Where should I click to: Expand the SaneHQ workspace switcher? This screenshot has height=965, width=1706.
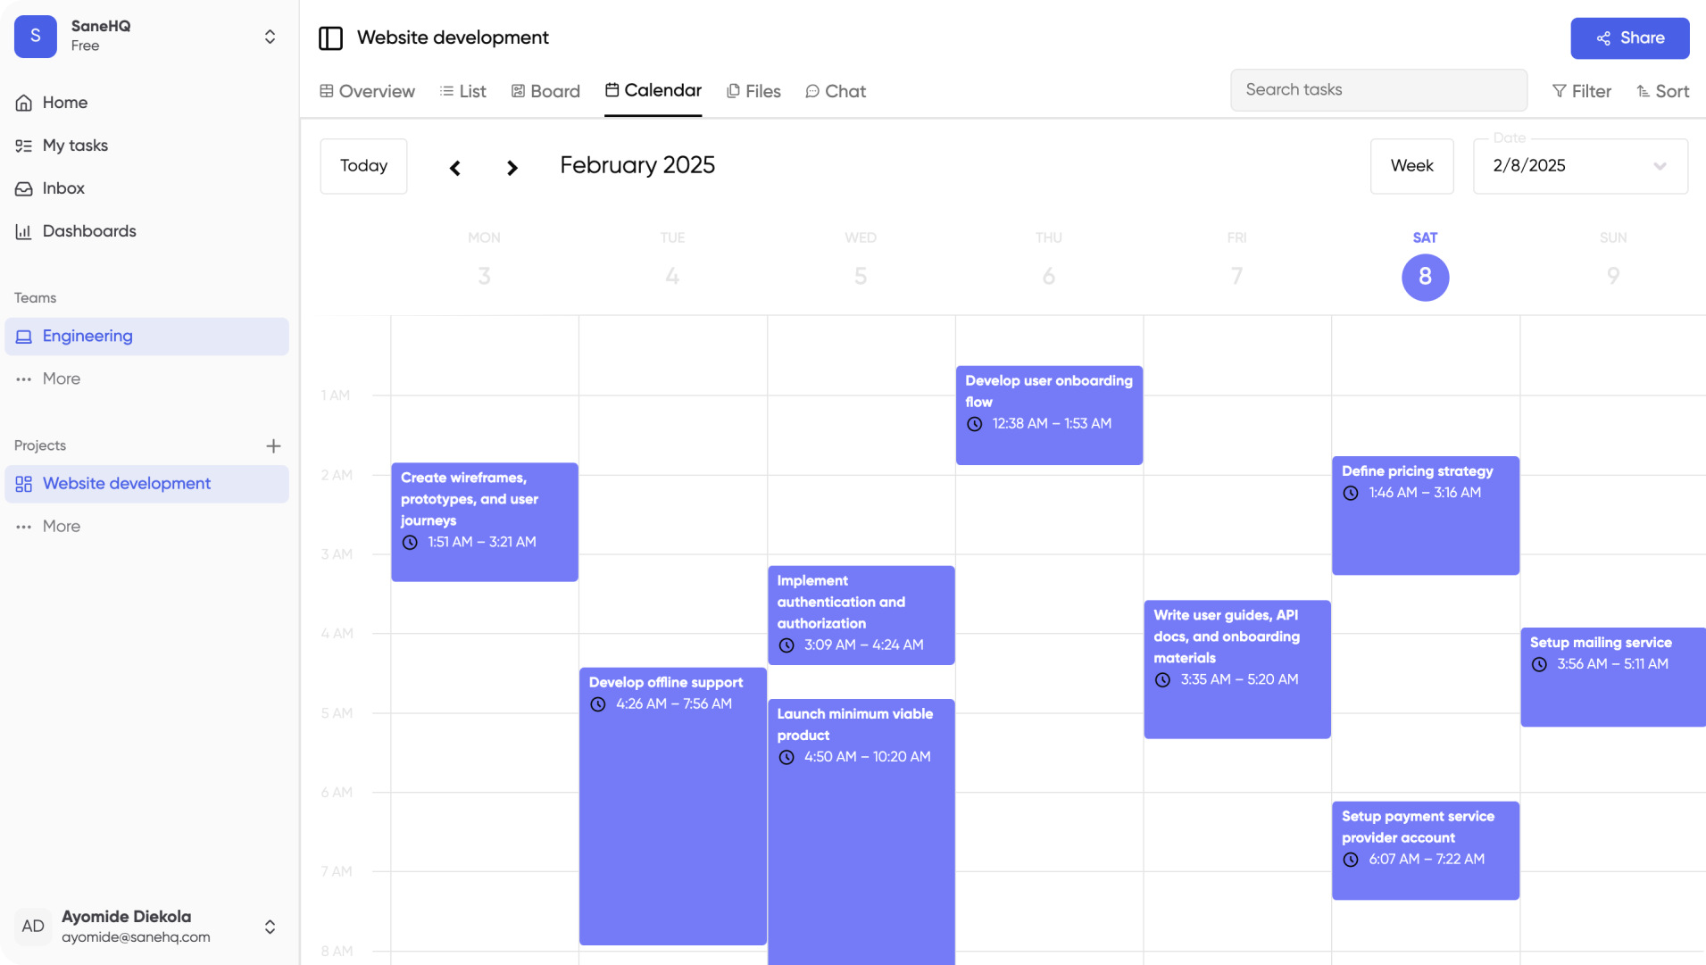[x=270, y=37]
